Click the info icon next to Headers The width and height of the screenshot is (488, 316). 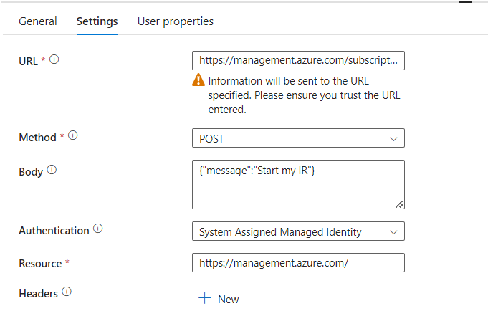click(67, 292)
